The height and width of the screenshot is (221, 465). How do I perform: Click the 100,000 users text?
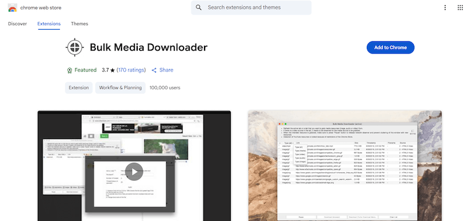coord(165,88)
